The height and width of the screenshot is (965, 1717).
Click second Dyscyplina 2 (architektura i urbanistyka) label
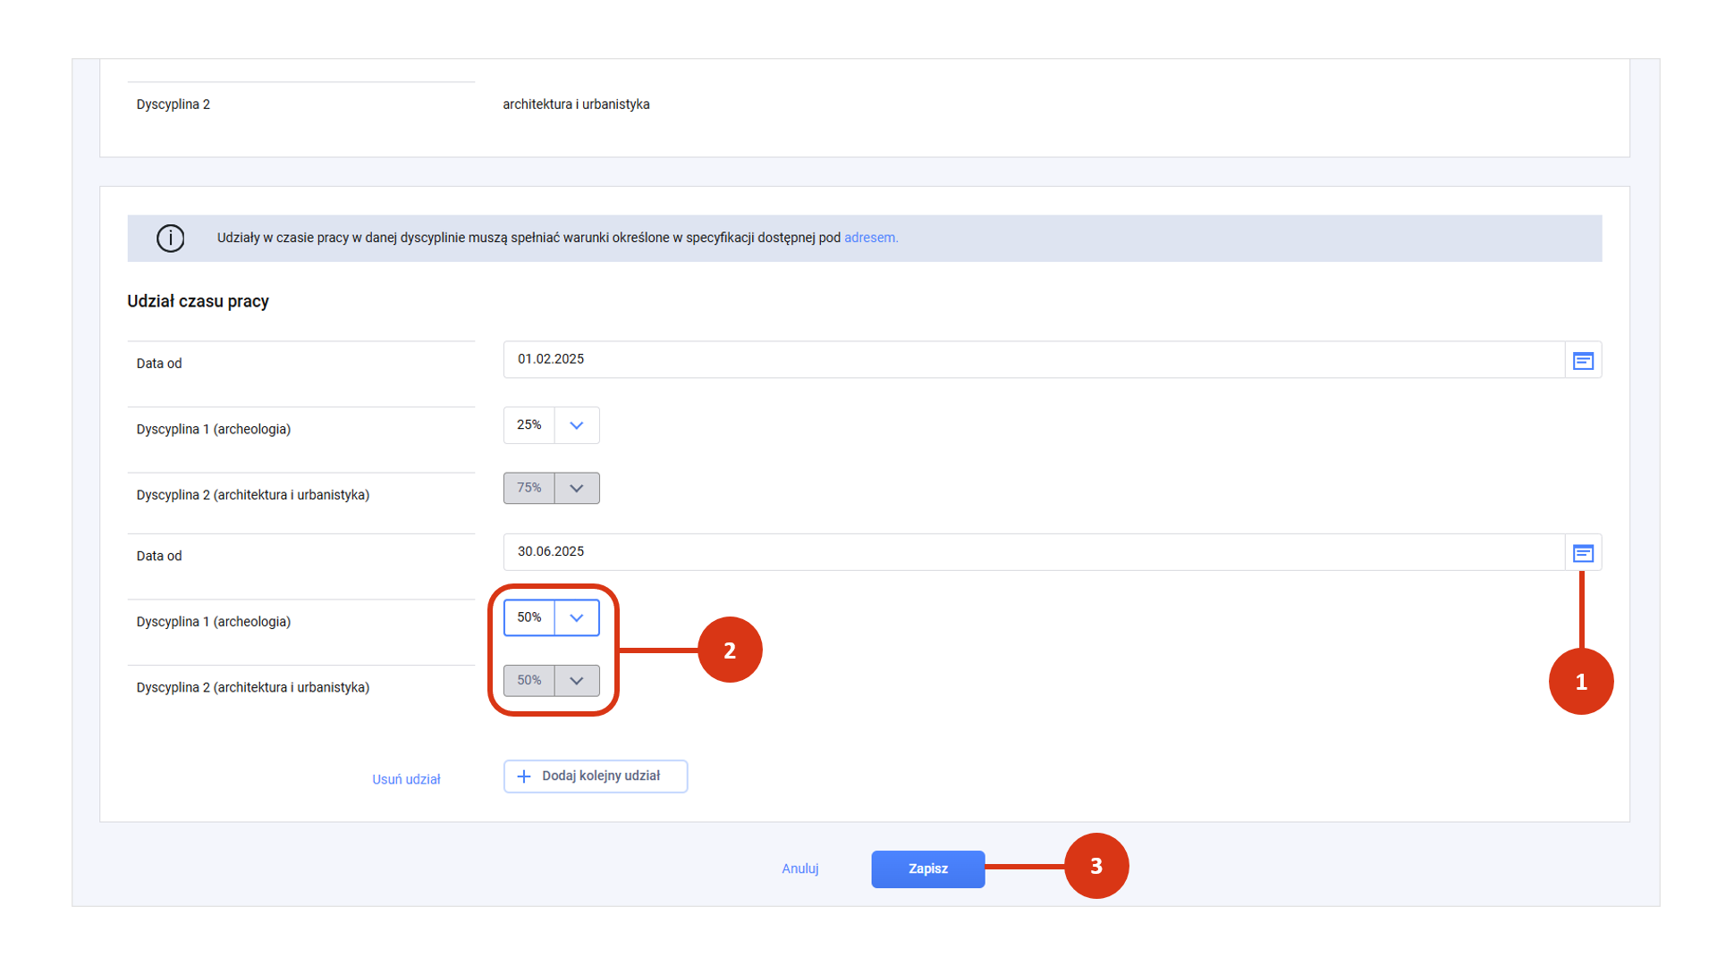pos(253,688)
